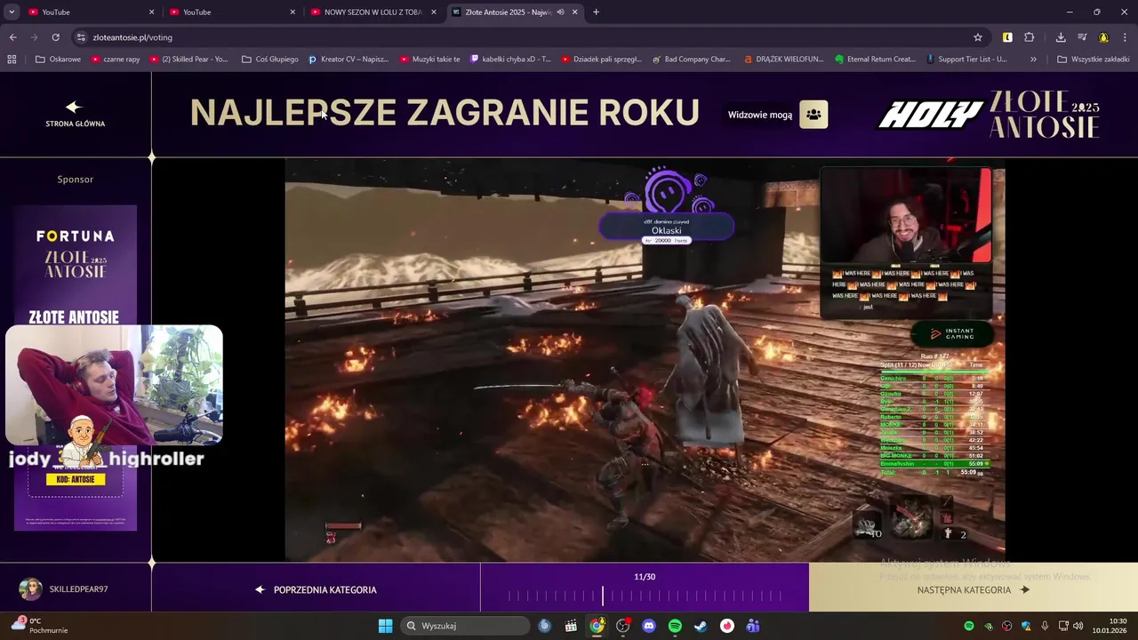Expand hidden bookmarks overflow chevron
This screenshot has height=640, width=1138.
(x=1033, y=60)
